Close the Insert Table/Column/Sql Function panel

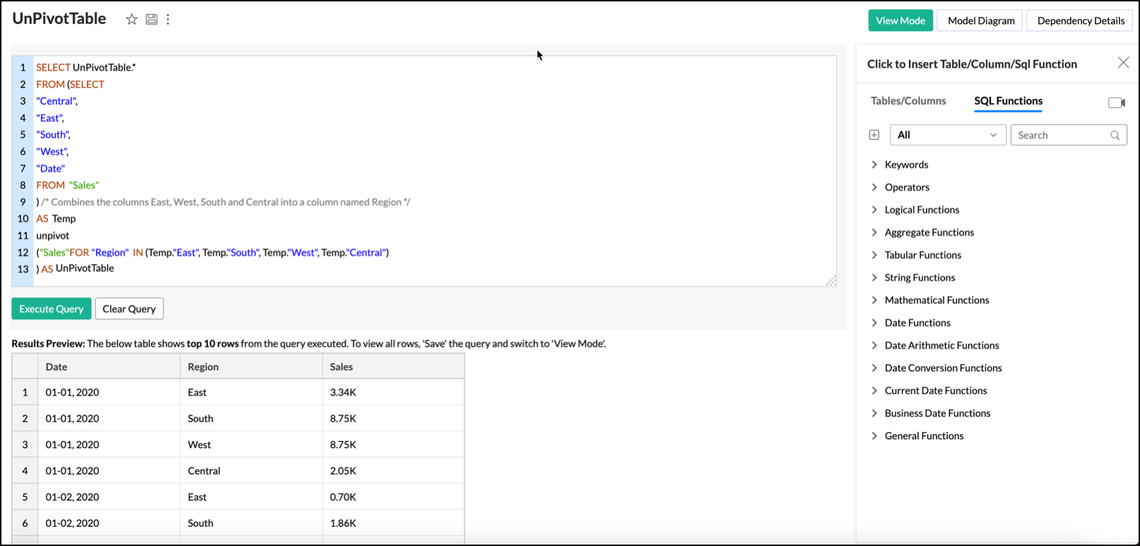pos(1123,63)
